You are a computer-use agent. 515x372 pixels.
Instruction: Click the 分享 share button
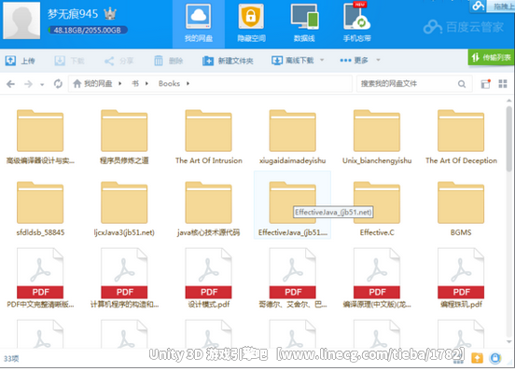(118, 61)
